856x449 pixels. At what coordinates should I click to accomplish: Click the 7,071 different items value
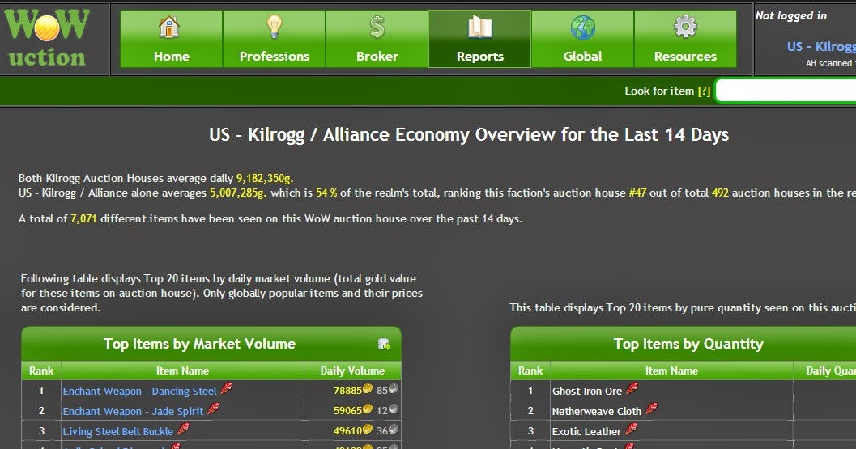[x=83, y=219]
